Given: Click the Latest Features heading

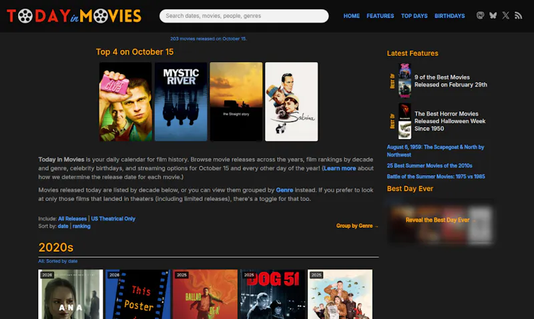Looking at the screenshot, I should tap(413, 53).
